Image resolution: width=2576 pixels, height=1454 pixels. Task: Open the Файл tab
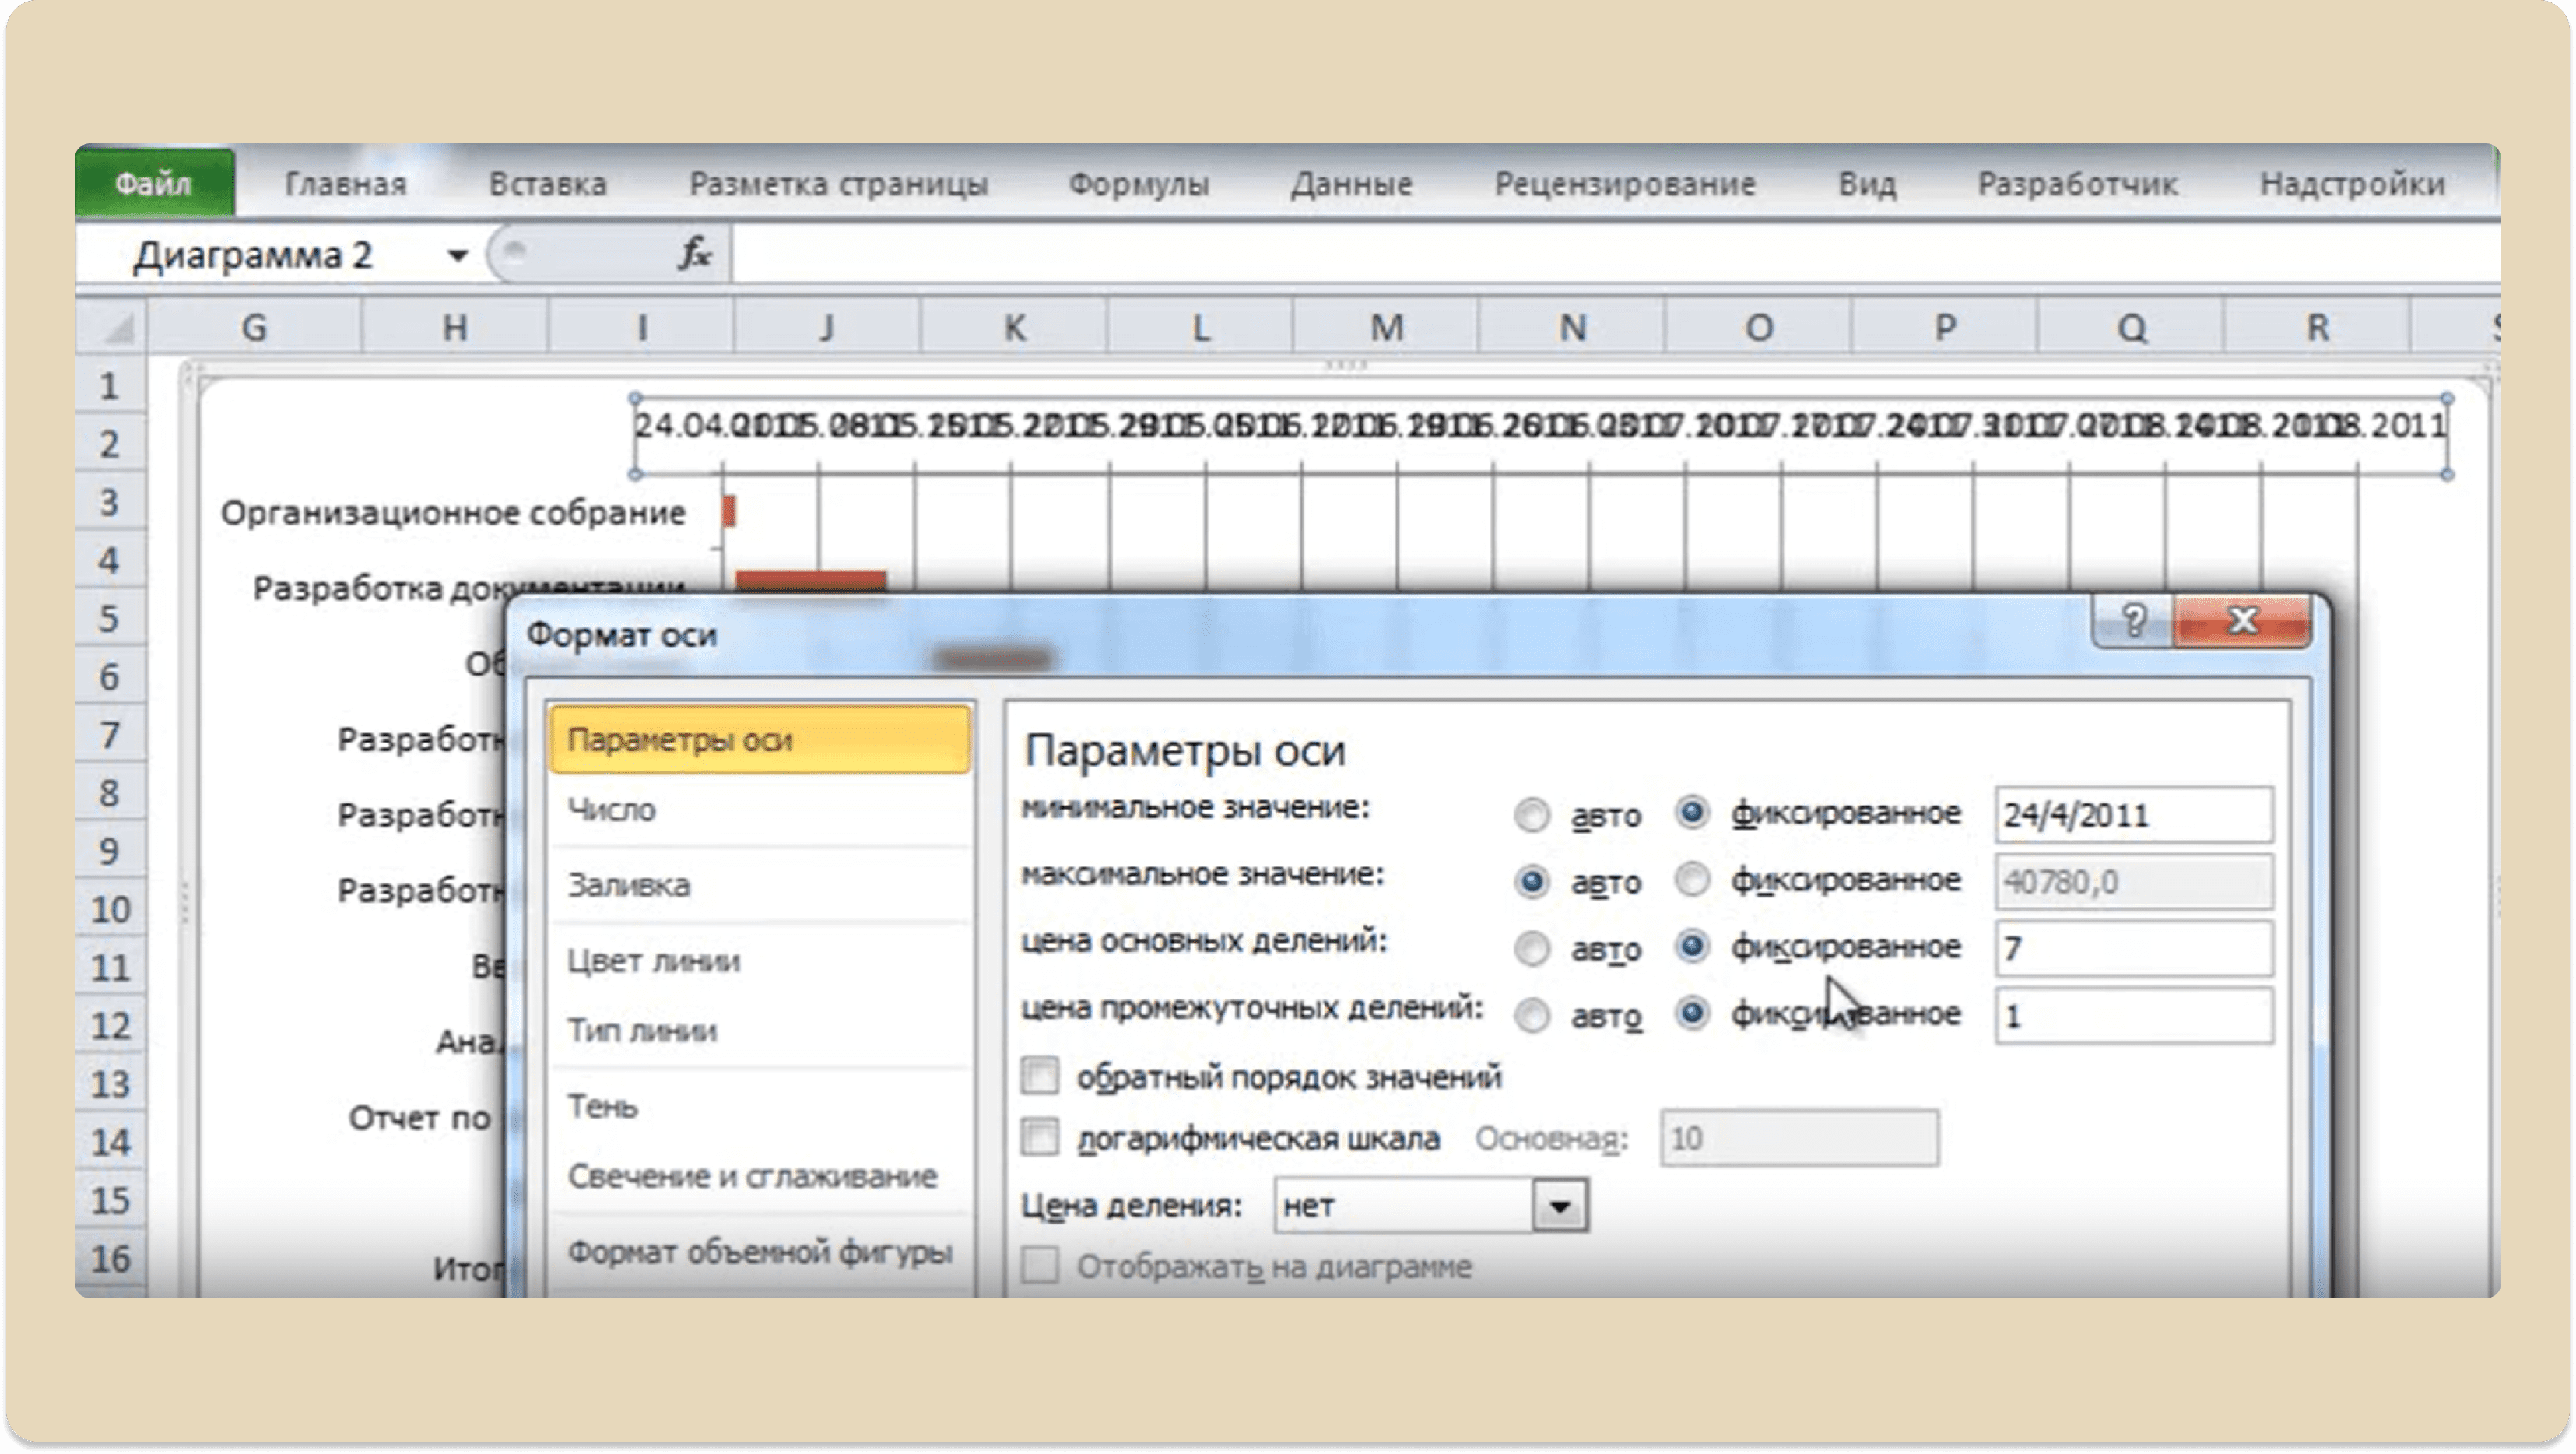tap(154, 183)
